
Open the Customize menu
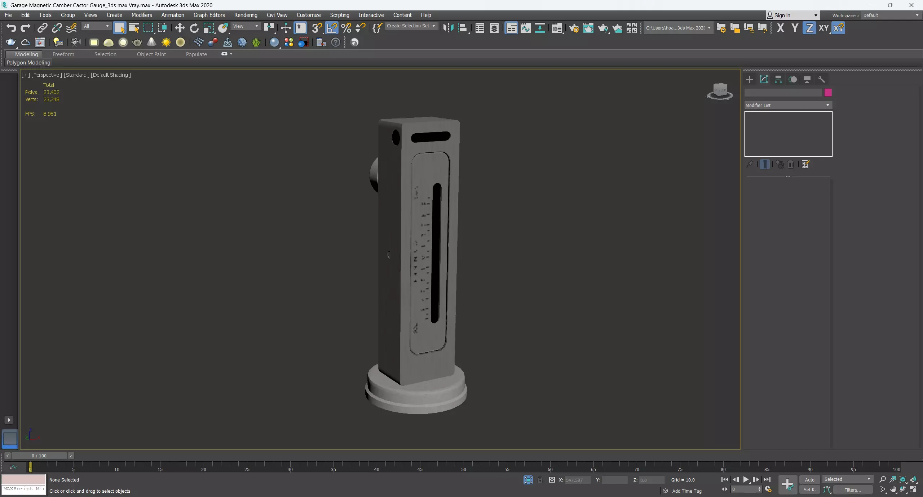309,15
